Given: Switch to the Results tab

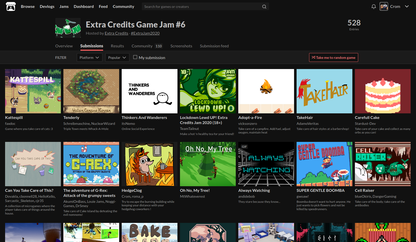Looking at the screenshot, I should click(x=117, y=46).
